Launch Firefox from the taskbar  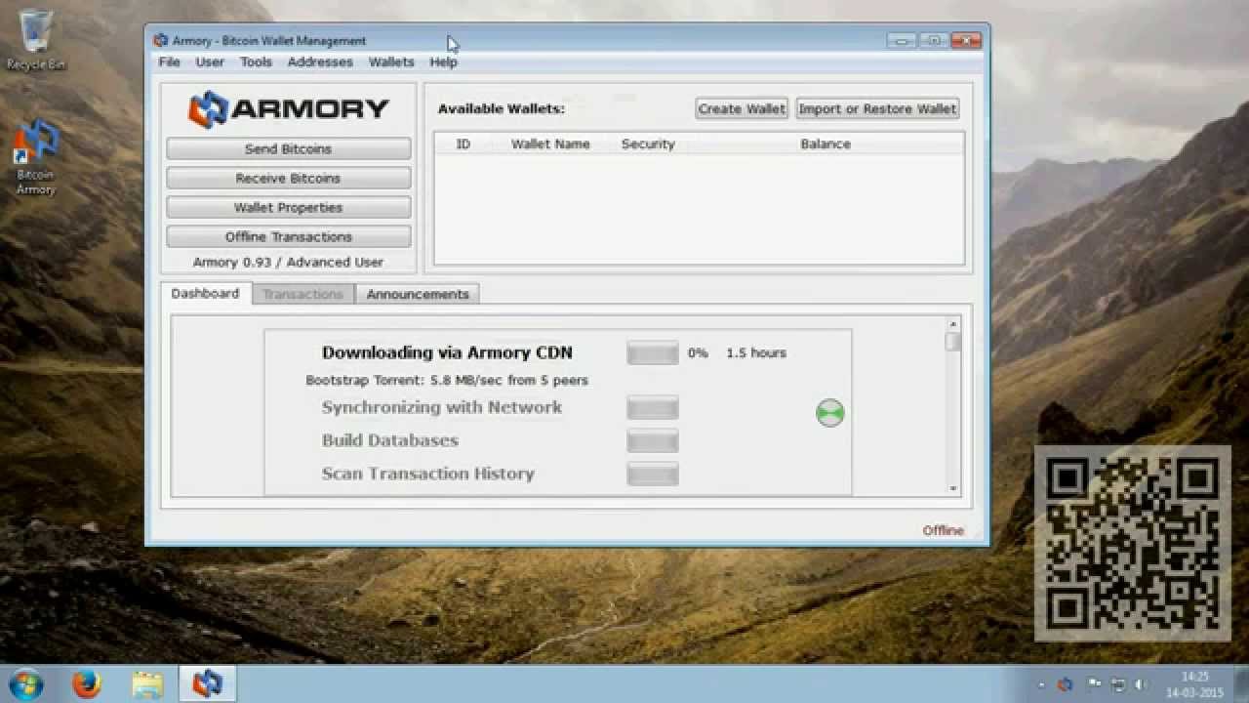[x=87, y=684]
